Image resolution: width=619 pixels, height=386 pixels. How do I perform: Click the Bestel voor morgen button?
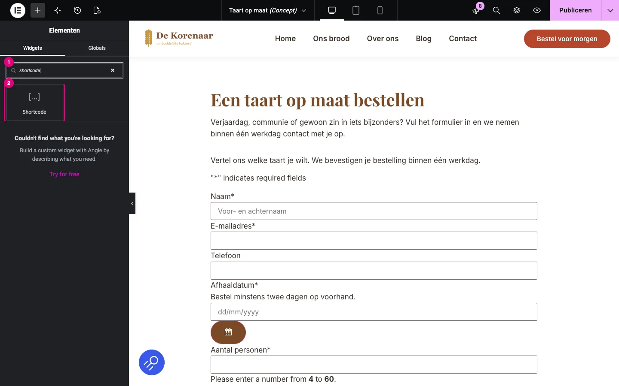[x=567, y=39]
